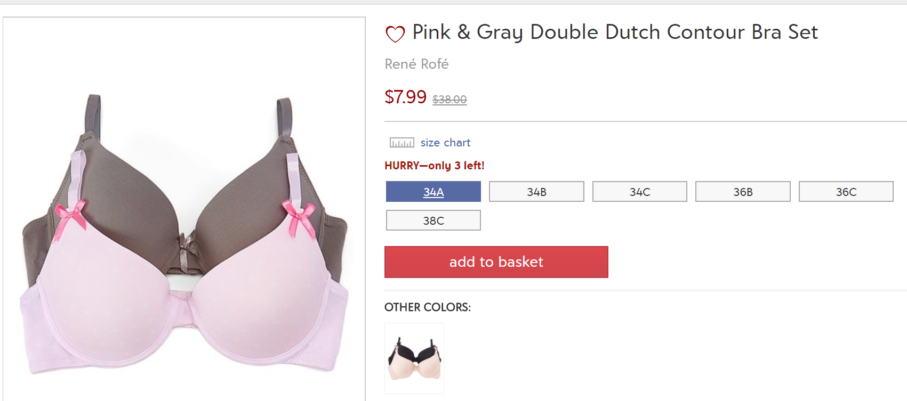
Task: Click the OTHER COLORS heading
Action: coord(428,307)
